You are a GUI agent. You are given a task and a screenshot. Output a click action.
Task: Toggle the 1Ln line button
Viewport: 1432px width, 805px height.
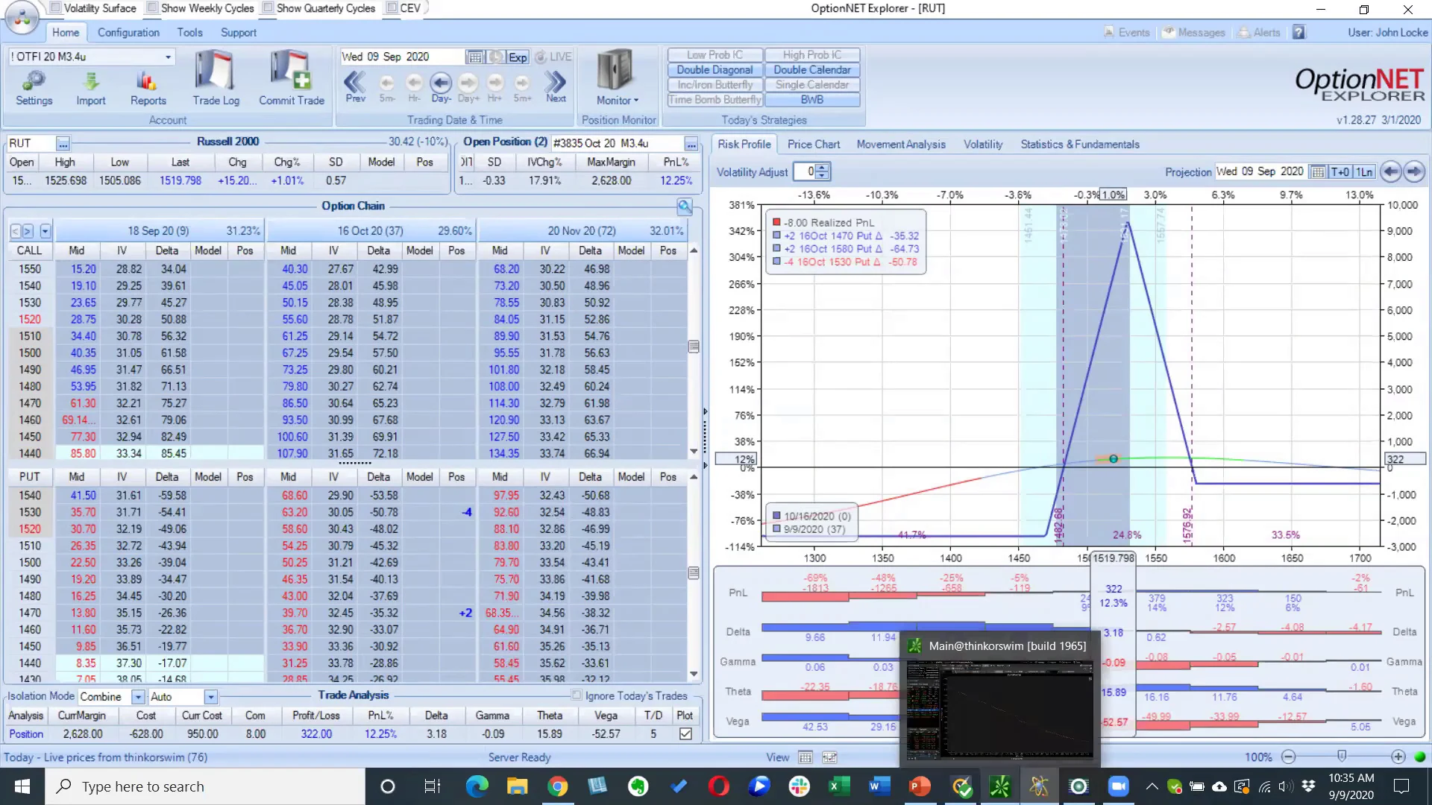[1364, 171]
